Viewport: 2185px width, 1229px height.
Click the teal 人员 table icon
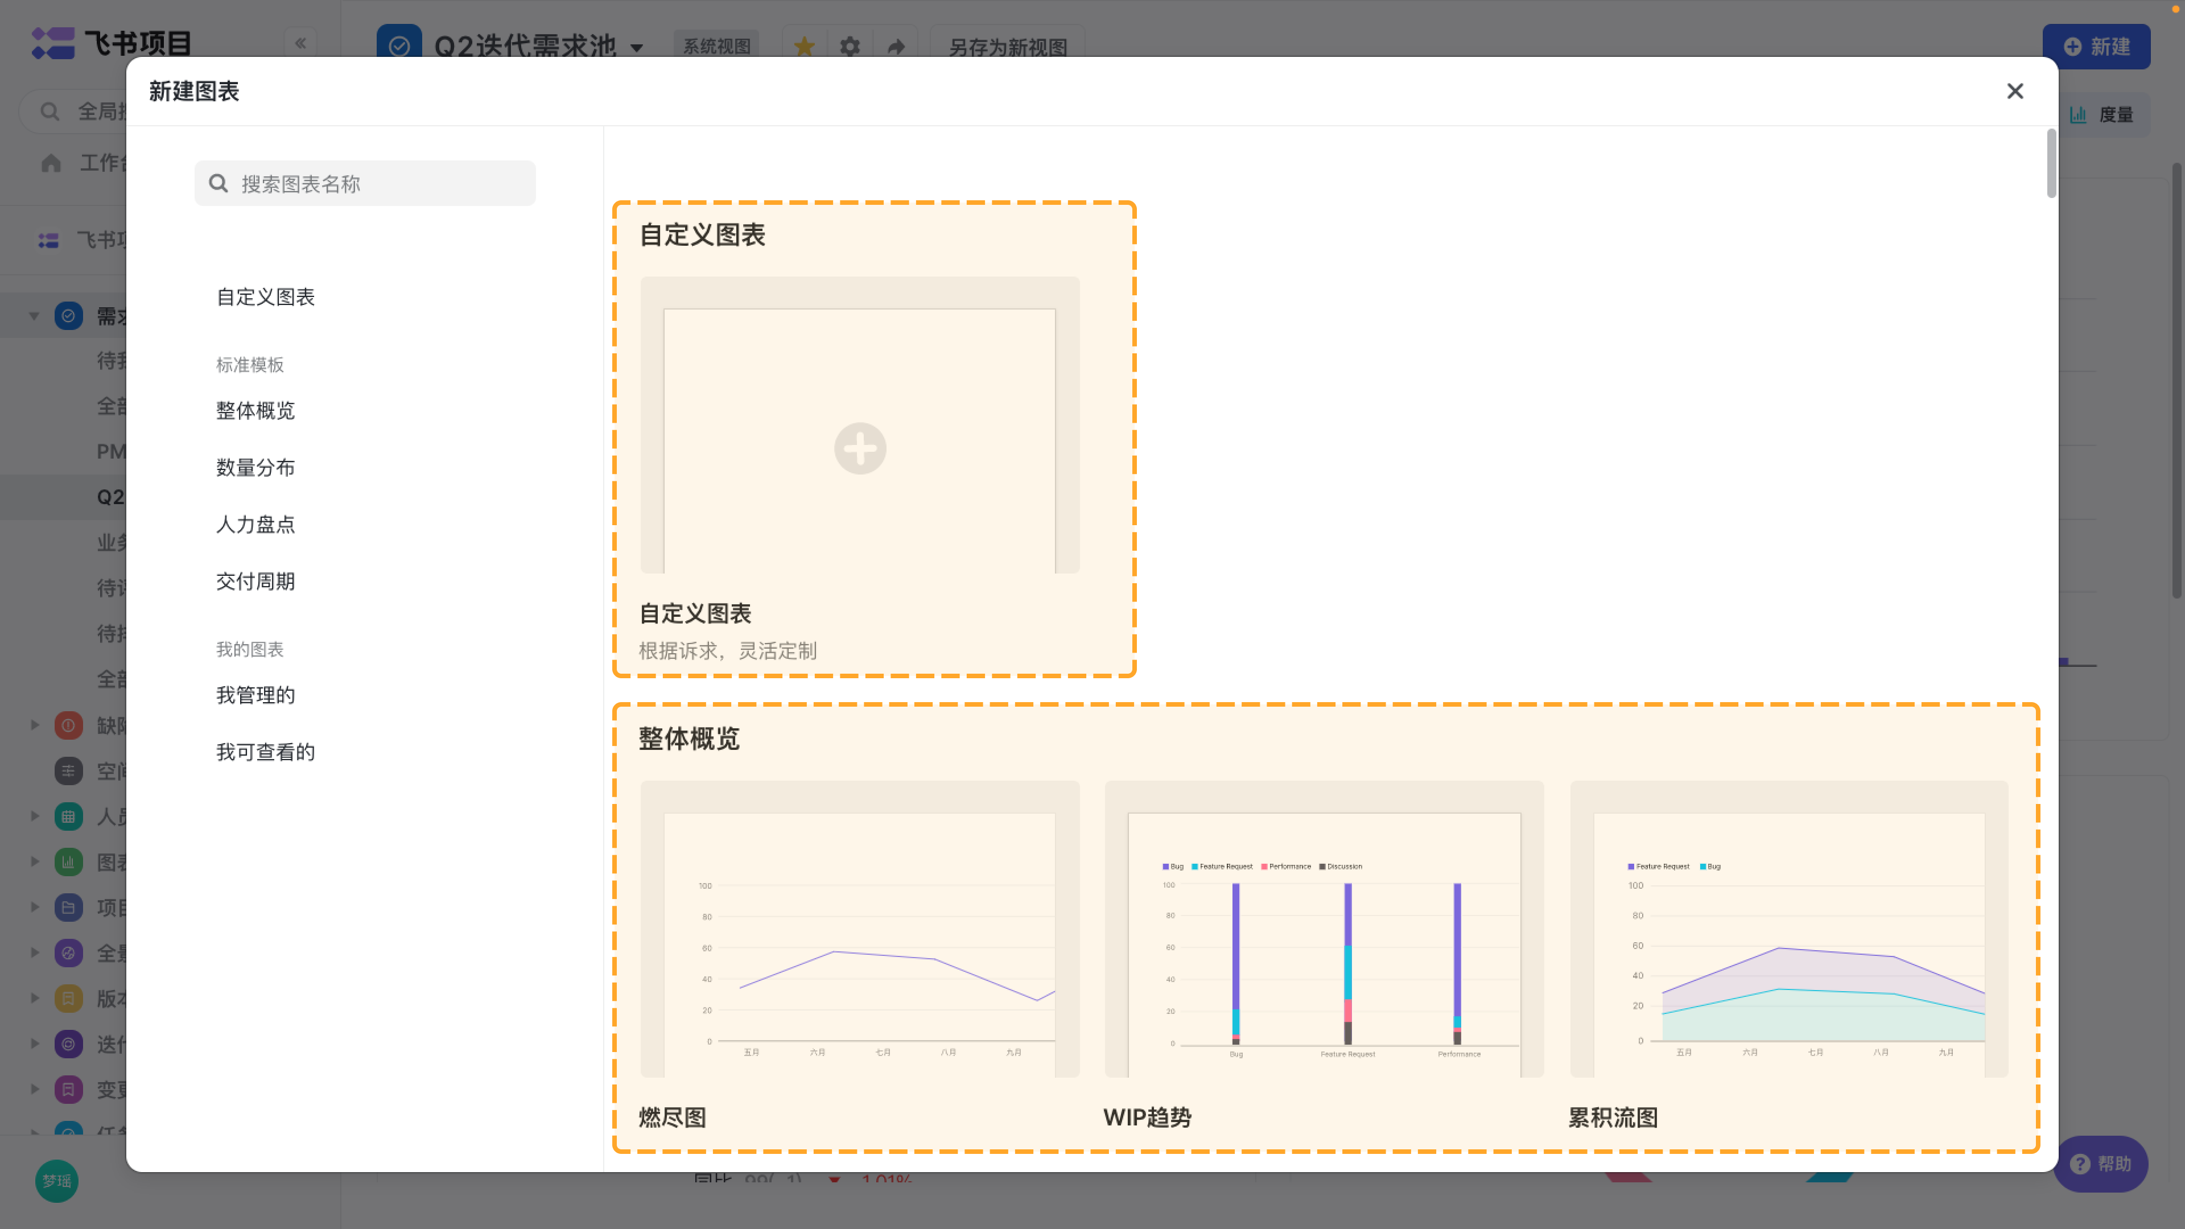[x=69, y=816]
